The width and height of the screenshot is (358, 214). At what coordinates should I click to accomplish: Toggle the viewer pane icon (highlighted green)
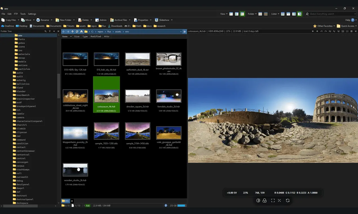300,14
